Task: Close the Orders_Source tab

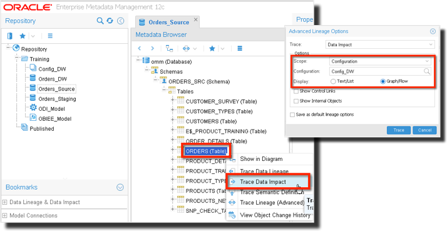Action: tap(195, 19)
